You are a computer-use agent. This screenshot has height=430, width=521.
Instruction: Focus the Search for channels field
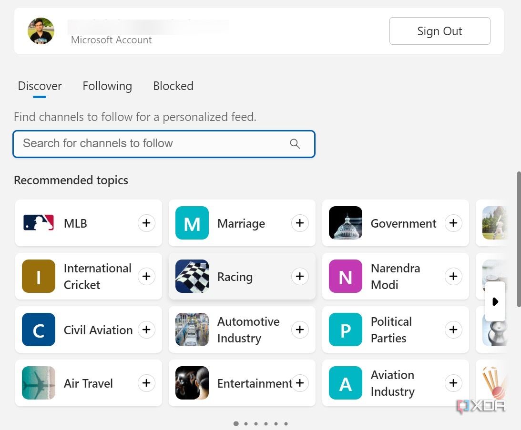[164, 144]
